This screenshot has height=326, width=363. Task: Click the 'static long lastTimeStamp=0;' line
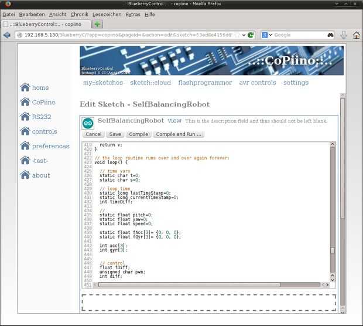(x=135, y=193)
